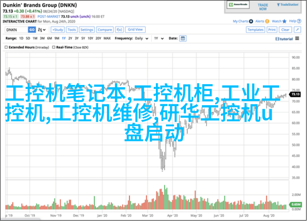The image size is (307, 221).
Task: Open the chart type dropdown icon
Action: pos(42,29)
